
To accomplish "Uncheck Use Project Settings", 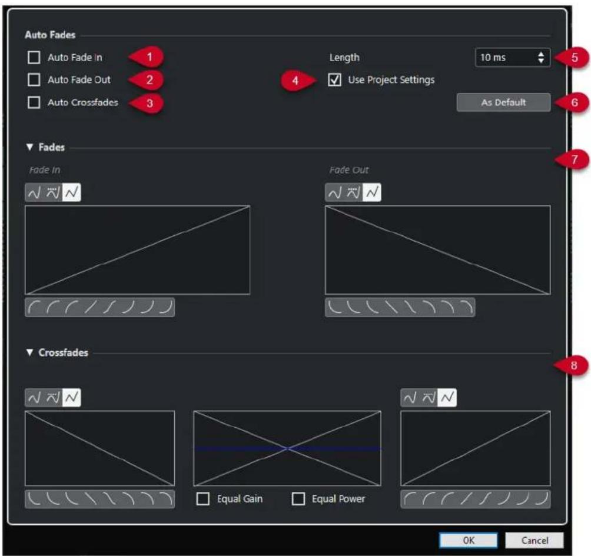I will 335,80.
